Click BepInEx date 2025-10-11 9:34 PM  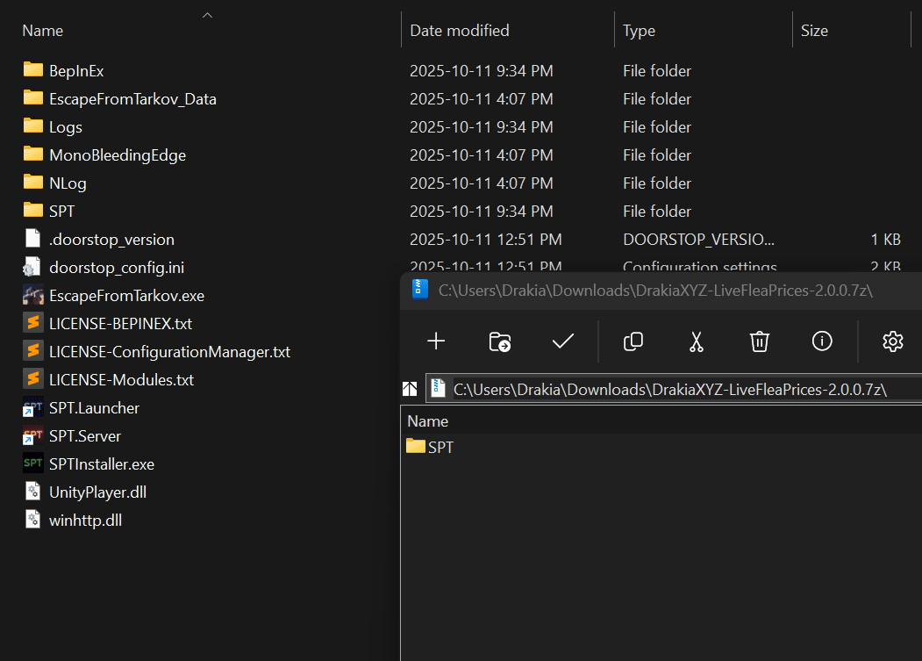click(481, 70)
